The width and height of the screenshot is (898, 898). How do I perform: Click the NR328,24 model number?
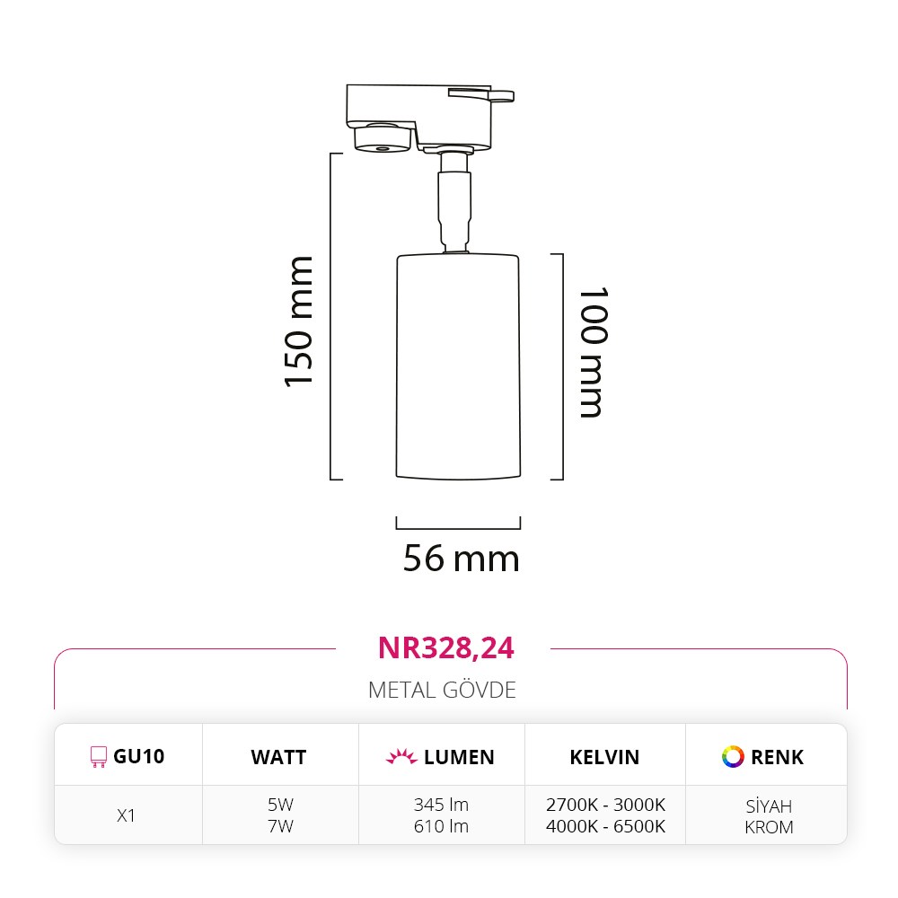click(445, 647)
